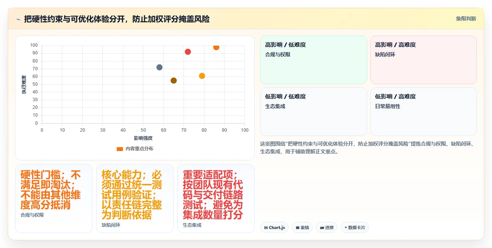Click the red data point on the chart

pos(188,52)
